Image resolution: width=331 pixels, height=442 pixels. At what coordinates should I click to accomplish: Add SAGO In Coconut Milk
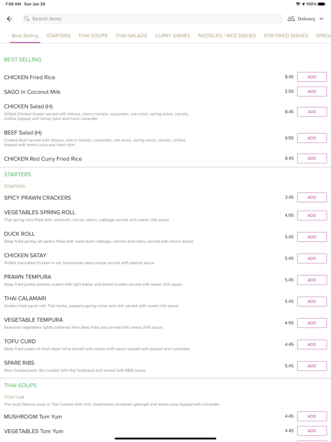(x=312, y=91)
